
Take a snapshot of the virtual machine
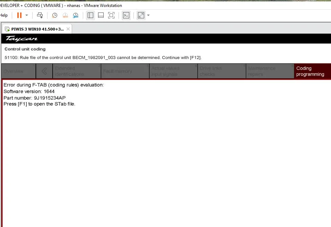[x=54, y=15]
